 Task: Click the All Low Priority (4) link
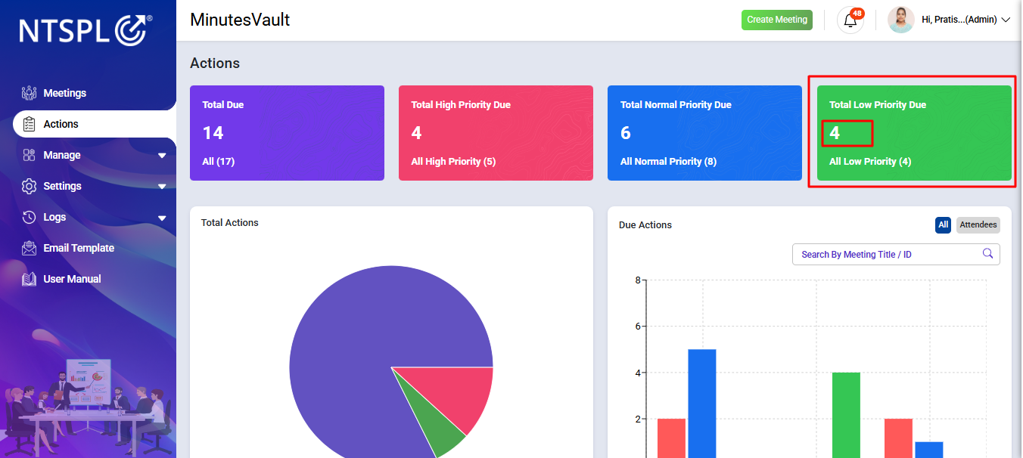[870, 162]
